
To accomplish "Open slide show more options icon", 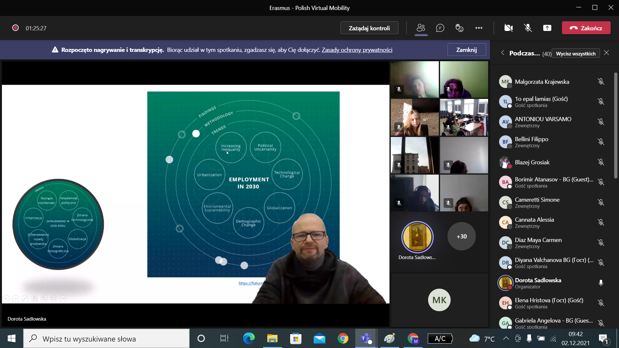I will (63, 299).
